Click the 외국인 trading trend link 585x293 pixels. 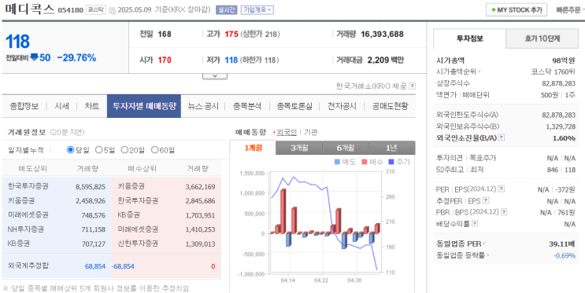[287, 132]
